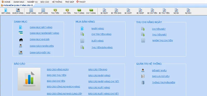
Task: Open the NGHIỆP VỤ menu
Action: coord(33,2)
